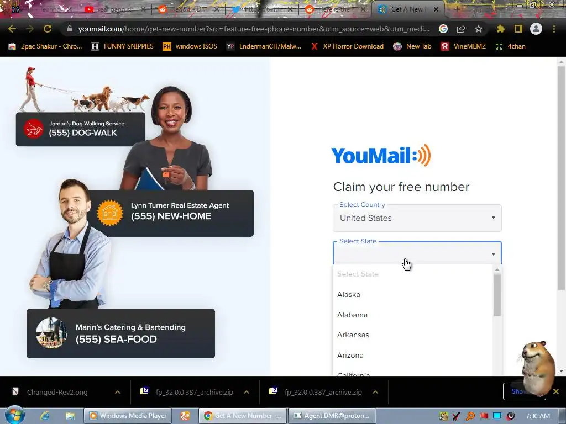Expand options for first fp_32 archive download
This screenshot has width=566, height=424.
pyautogui.click(x=246, y=393)
